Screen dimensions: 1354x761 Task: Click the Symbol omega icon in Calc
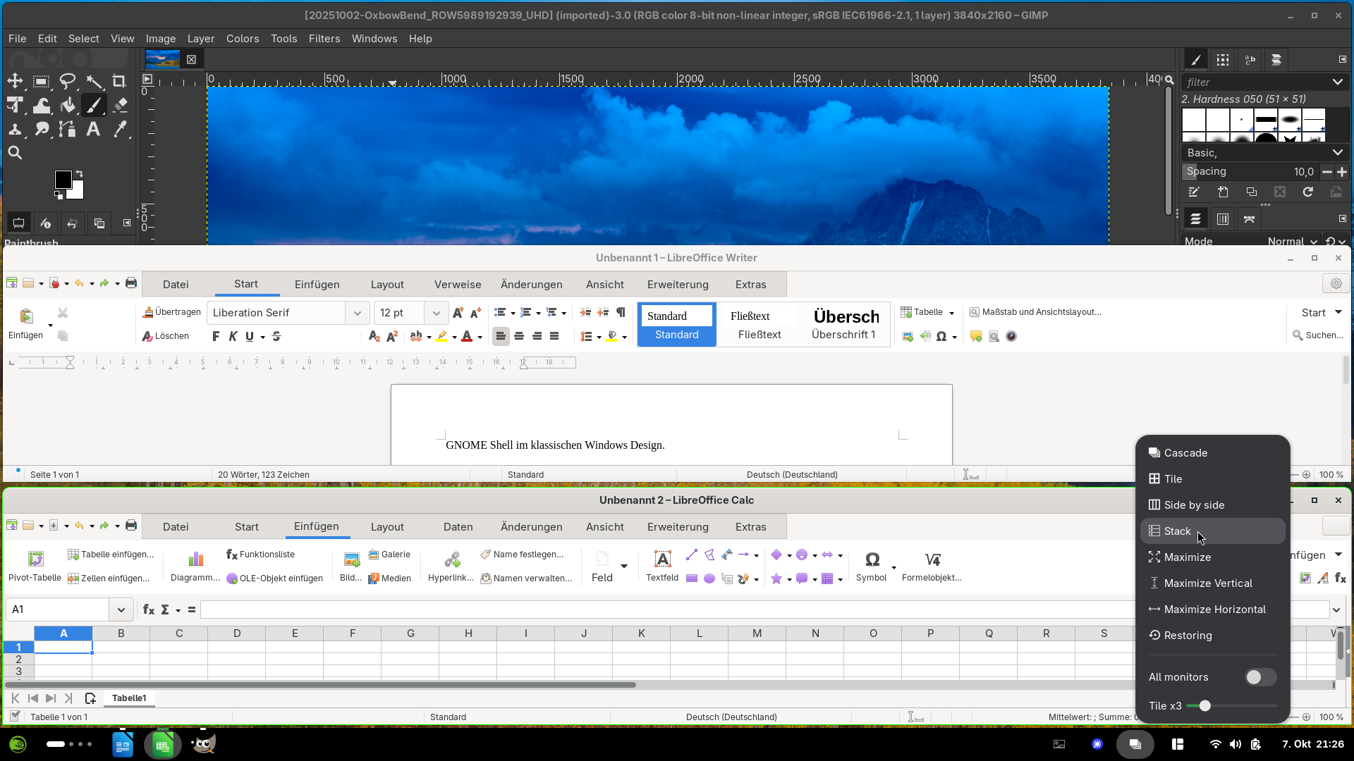872,560
